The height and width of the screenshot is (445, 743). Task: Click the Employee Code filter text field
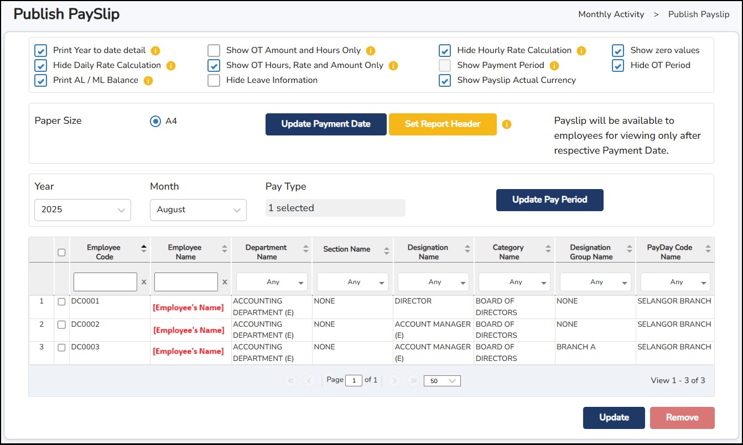(105, 282)
